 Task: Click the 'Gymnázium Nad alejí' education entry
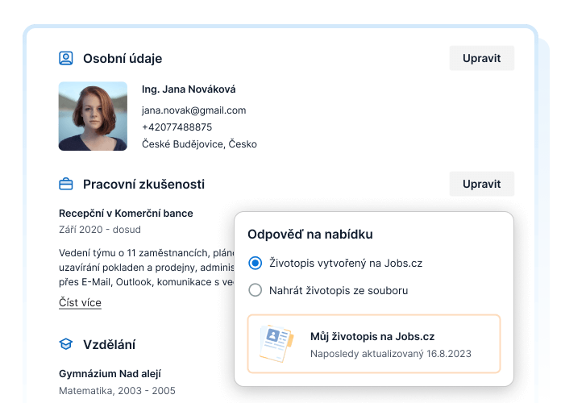click(x=110, y=373)
